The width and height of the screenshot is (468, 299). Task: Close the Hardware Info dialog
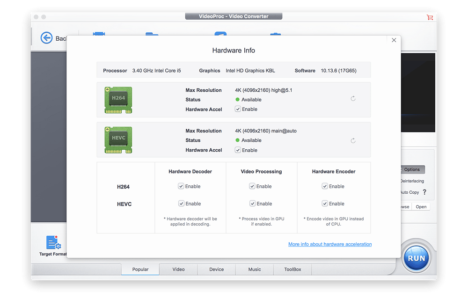coord(394,40)
